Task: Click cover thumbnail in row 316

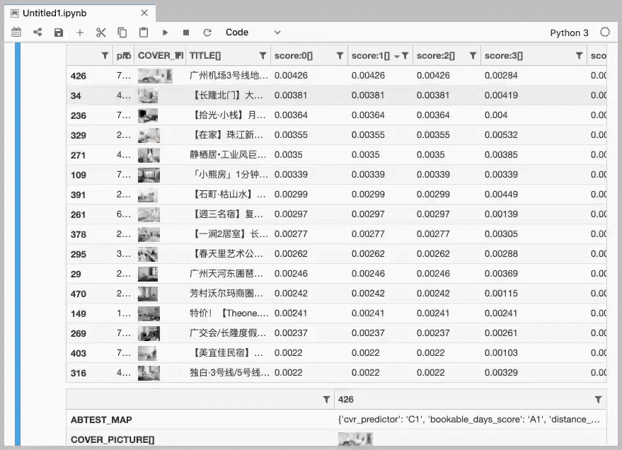Action: point(149,373)
